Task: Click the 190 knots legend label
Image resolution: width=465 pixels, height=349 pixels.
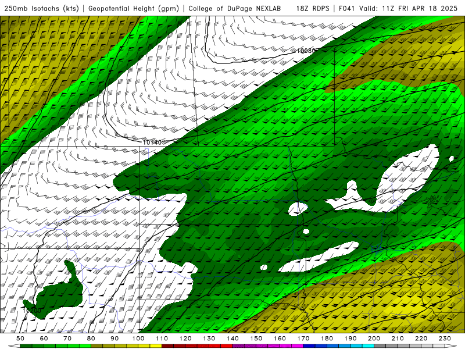Action: click(x=350, y=339)
